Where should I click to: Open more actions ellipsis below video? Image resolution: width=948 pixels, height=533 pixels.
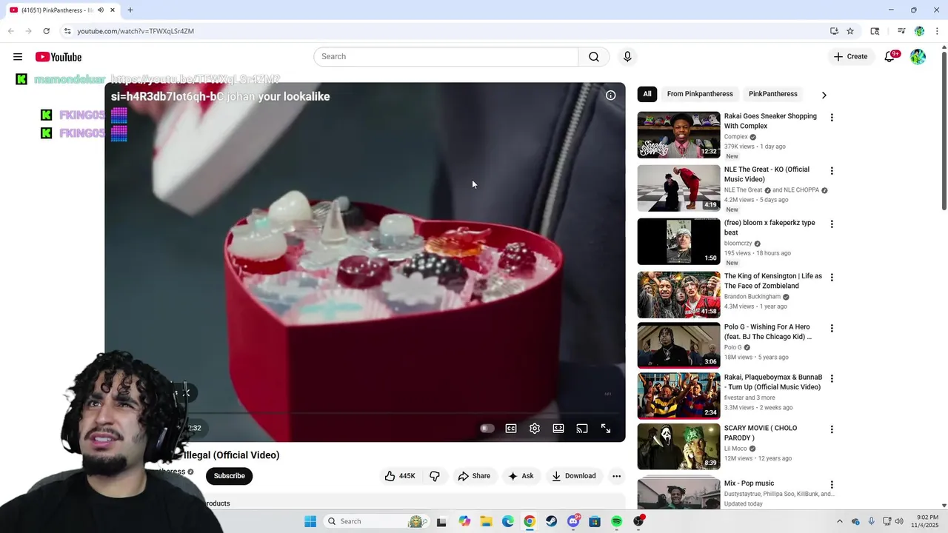616,476
